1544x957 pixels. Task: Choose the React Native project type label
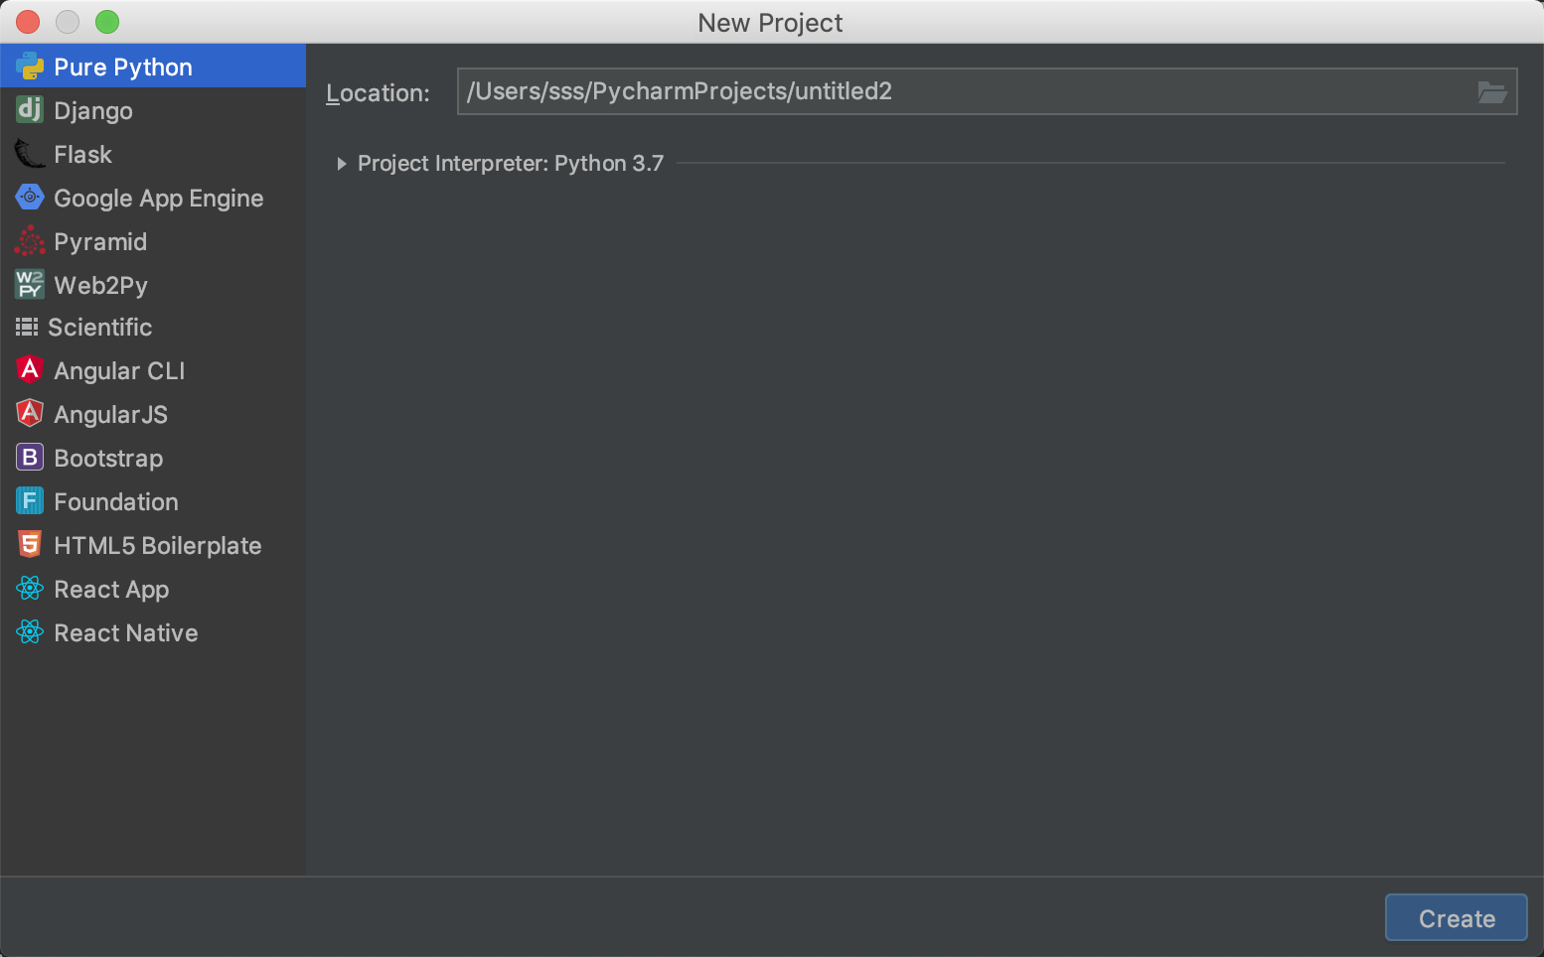(x=126, y=633)
